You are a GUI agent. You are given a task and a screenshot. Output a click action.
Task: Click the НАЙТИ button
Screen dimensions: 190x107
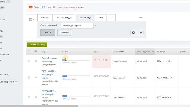click(x=47, y=32)
